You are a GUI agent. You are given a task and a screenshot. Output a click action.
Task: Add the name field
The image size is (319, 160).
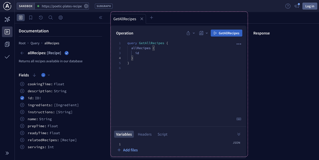[22, 119]
